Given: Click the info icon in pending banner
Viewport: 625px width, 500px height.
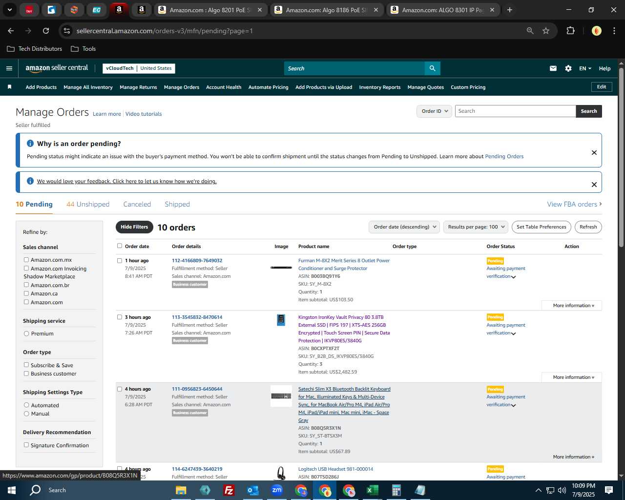Looking at the screenshot, I should tap(30, 144).
